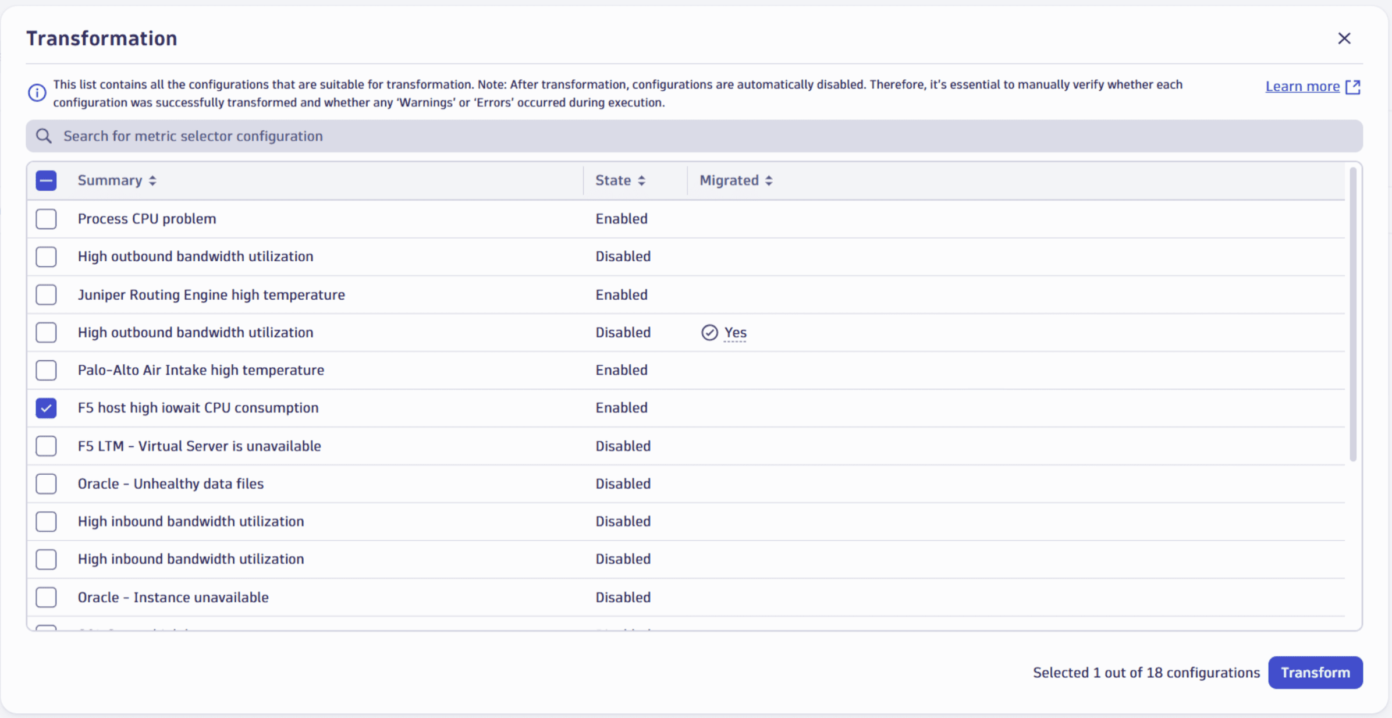Check the Process CPU problem configuration
Image resolution: width=1392 pixels, height=718 pixels.
46,219
